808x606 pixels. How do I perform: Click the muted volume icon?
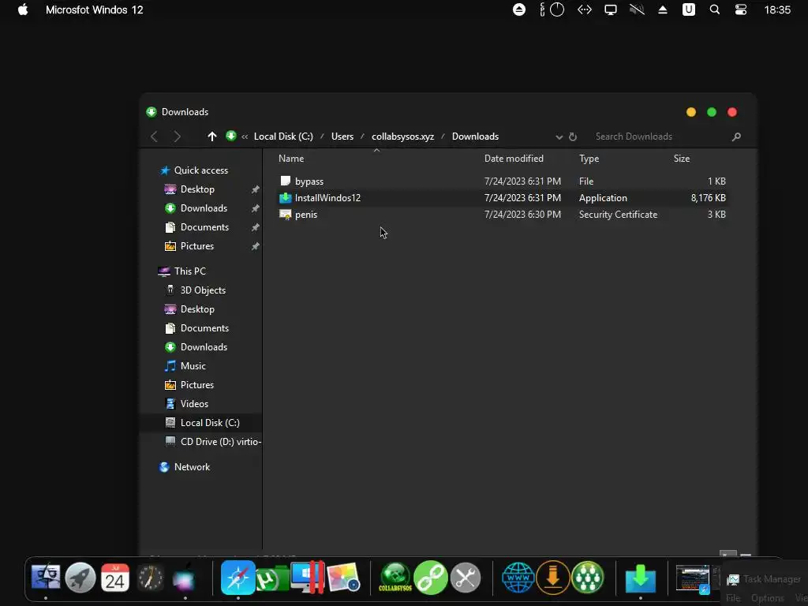pyautogui.click(x=637, y=9)
